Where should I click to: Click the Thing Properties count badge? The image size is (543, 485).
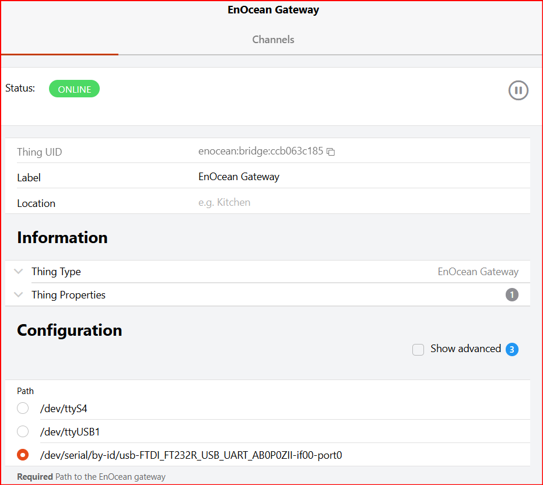click(x=512, y=295)
